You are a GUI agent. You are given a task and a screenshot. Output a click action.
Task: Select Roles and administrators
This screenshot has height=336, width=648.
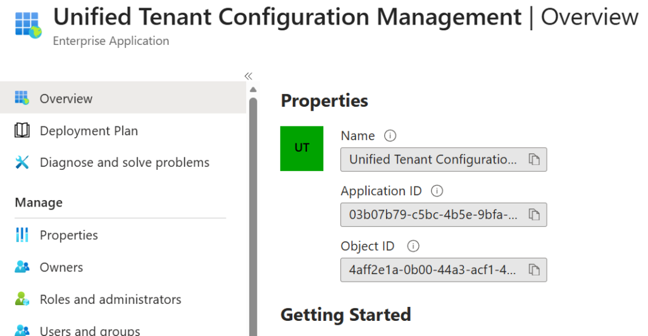[x=110, y=299]
